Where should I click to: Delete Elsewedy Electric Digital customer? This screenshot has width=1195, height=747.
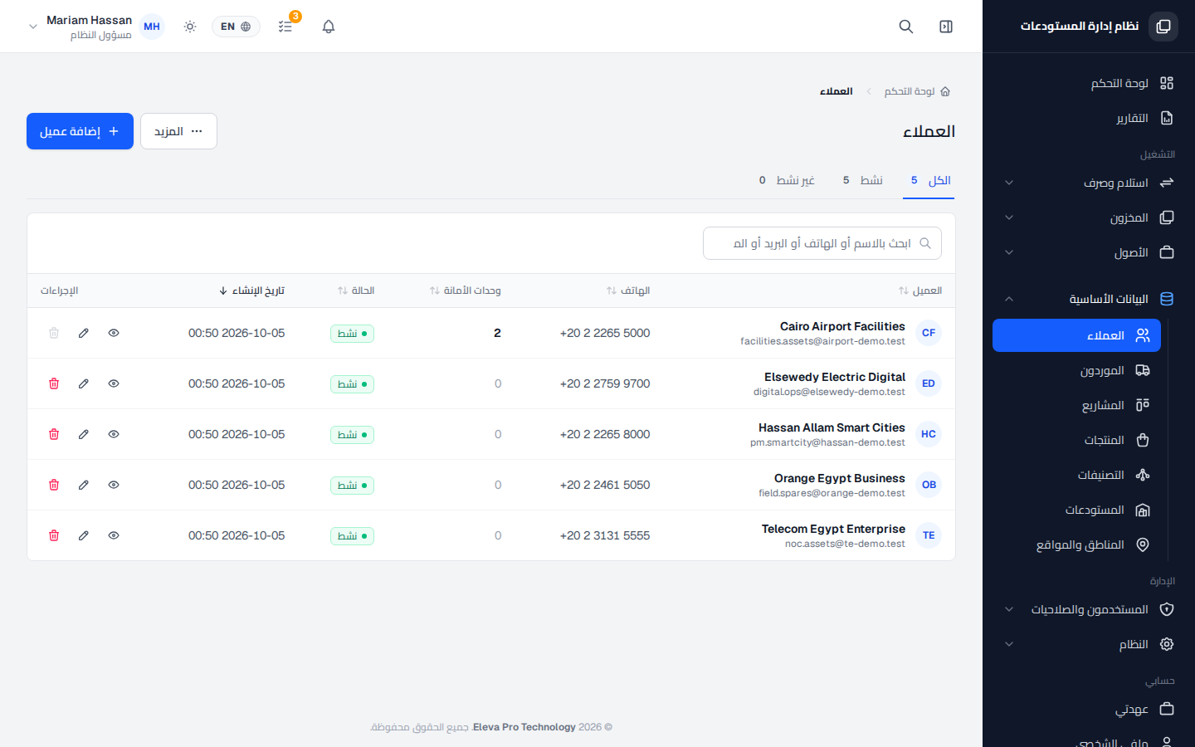pos(54,383)
